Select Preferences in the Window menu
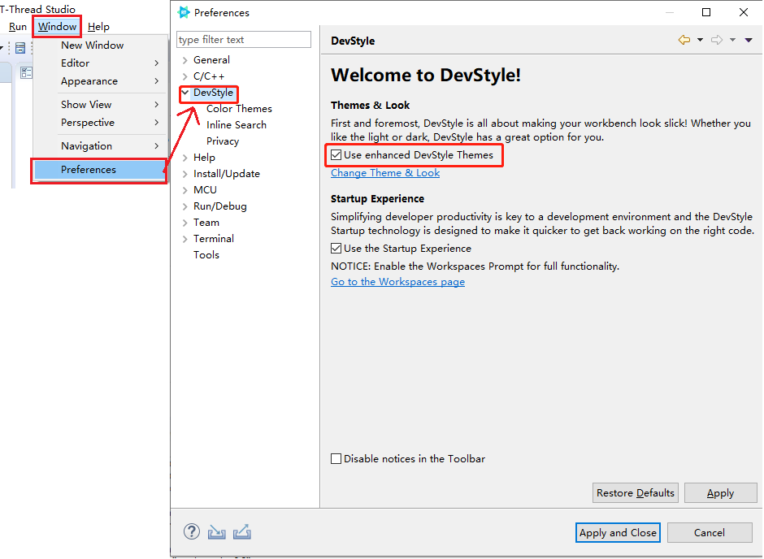Screen dimensions: 764x559 (100, 170)
